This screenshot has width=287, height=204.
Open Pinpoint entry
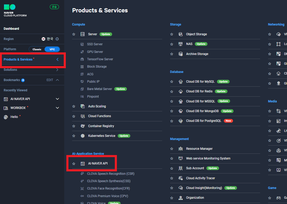(93, 97)
